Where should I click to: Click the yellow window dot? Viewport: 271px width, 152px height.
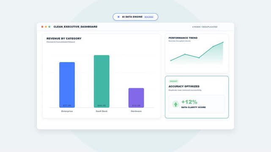(46, 27)
